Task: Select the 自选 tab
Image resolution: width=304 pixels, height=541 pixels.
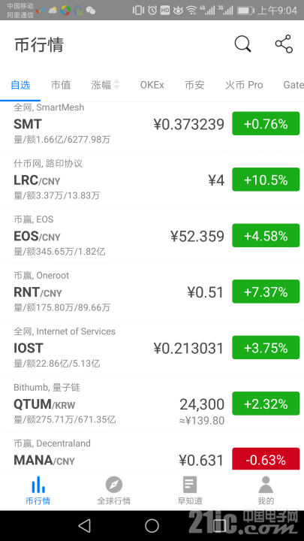Action: tap(20, 85)
